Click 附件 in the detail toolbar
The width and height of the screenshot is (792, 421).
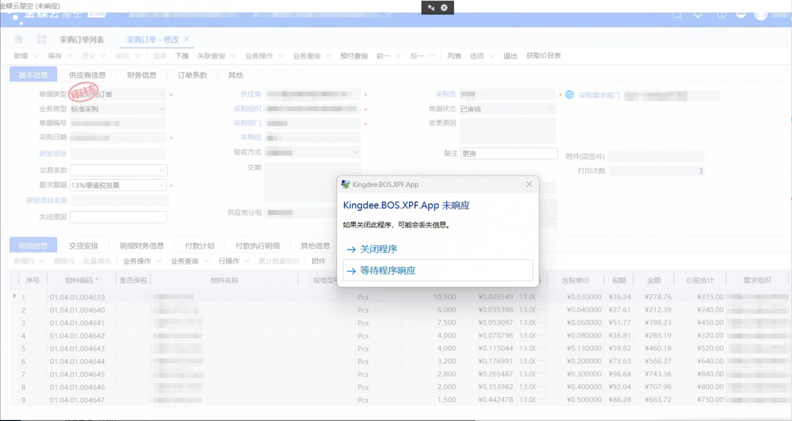pos(318,261)
